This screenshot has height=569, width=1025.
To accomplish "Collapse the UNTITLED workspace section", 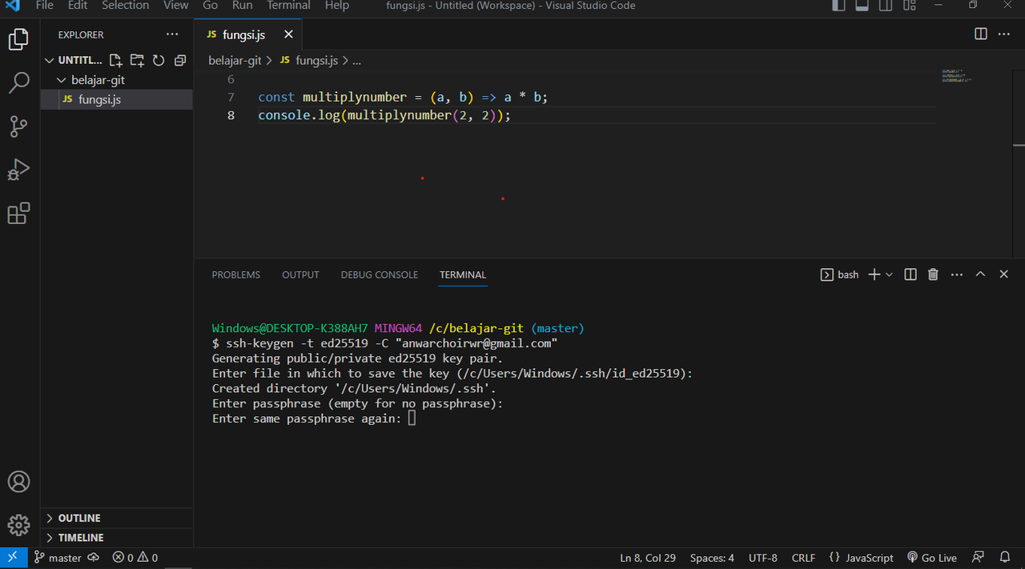I will 74,60.
